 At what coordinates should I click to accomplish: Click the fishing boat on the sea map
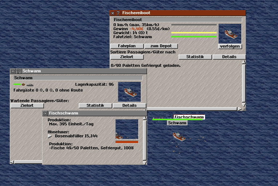click(x=179, y=136)
